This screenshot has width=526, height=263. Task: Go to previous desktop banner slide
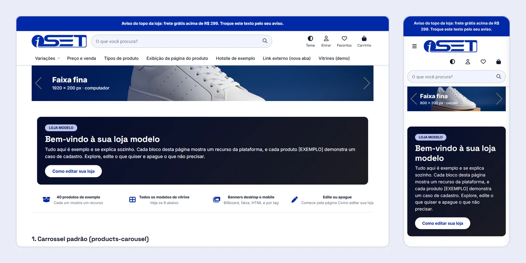point(39,83)
